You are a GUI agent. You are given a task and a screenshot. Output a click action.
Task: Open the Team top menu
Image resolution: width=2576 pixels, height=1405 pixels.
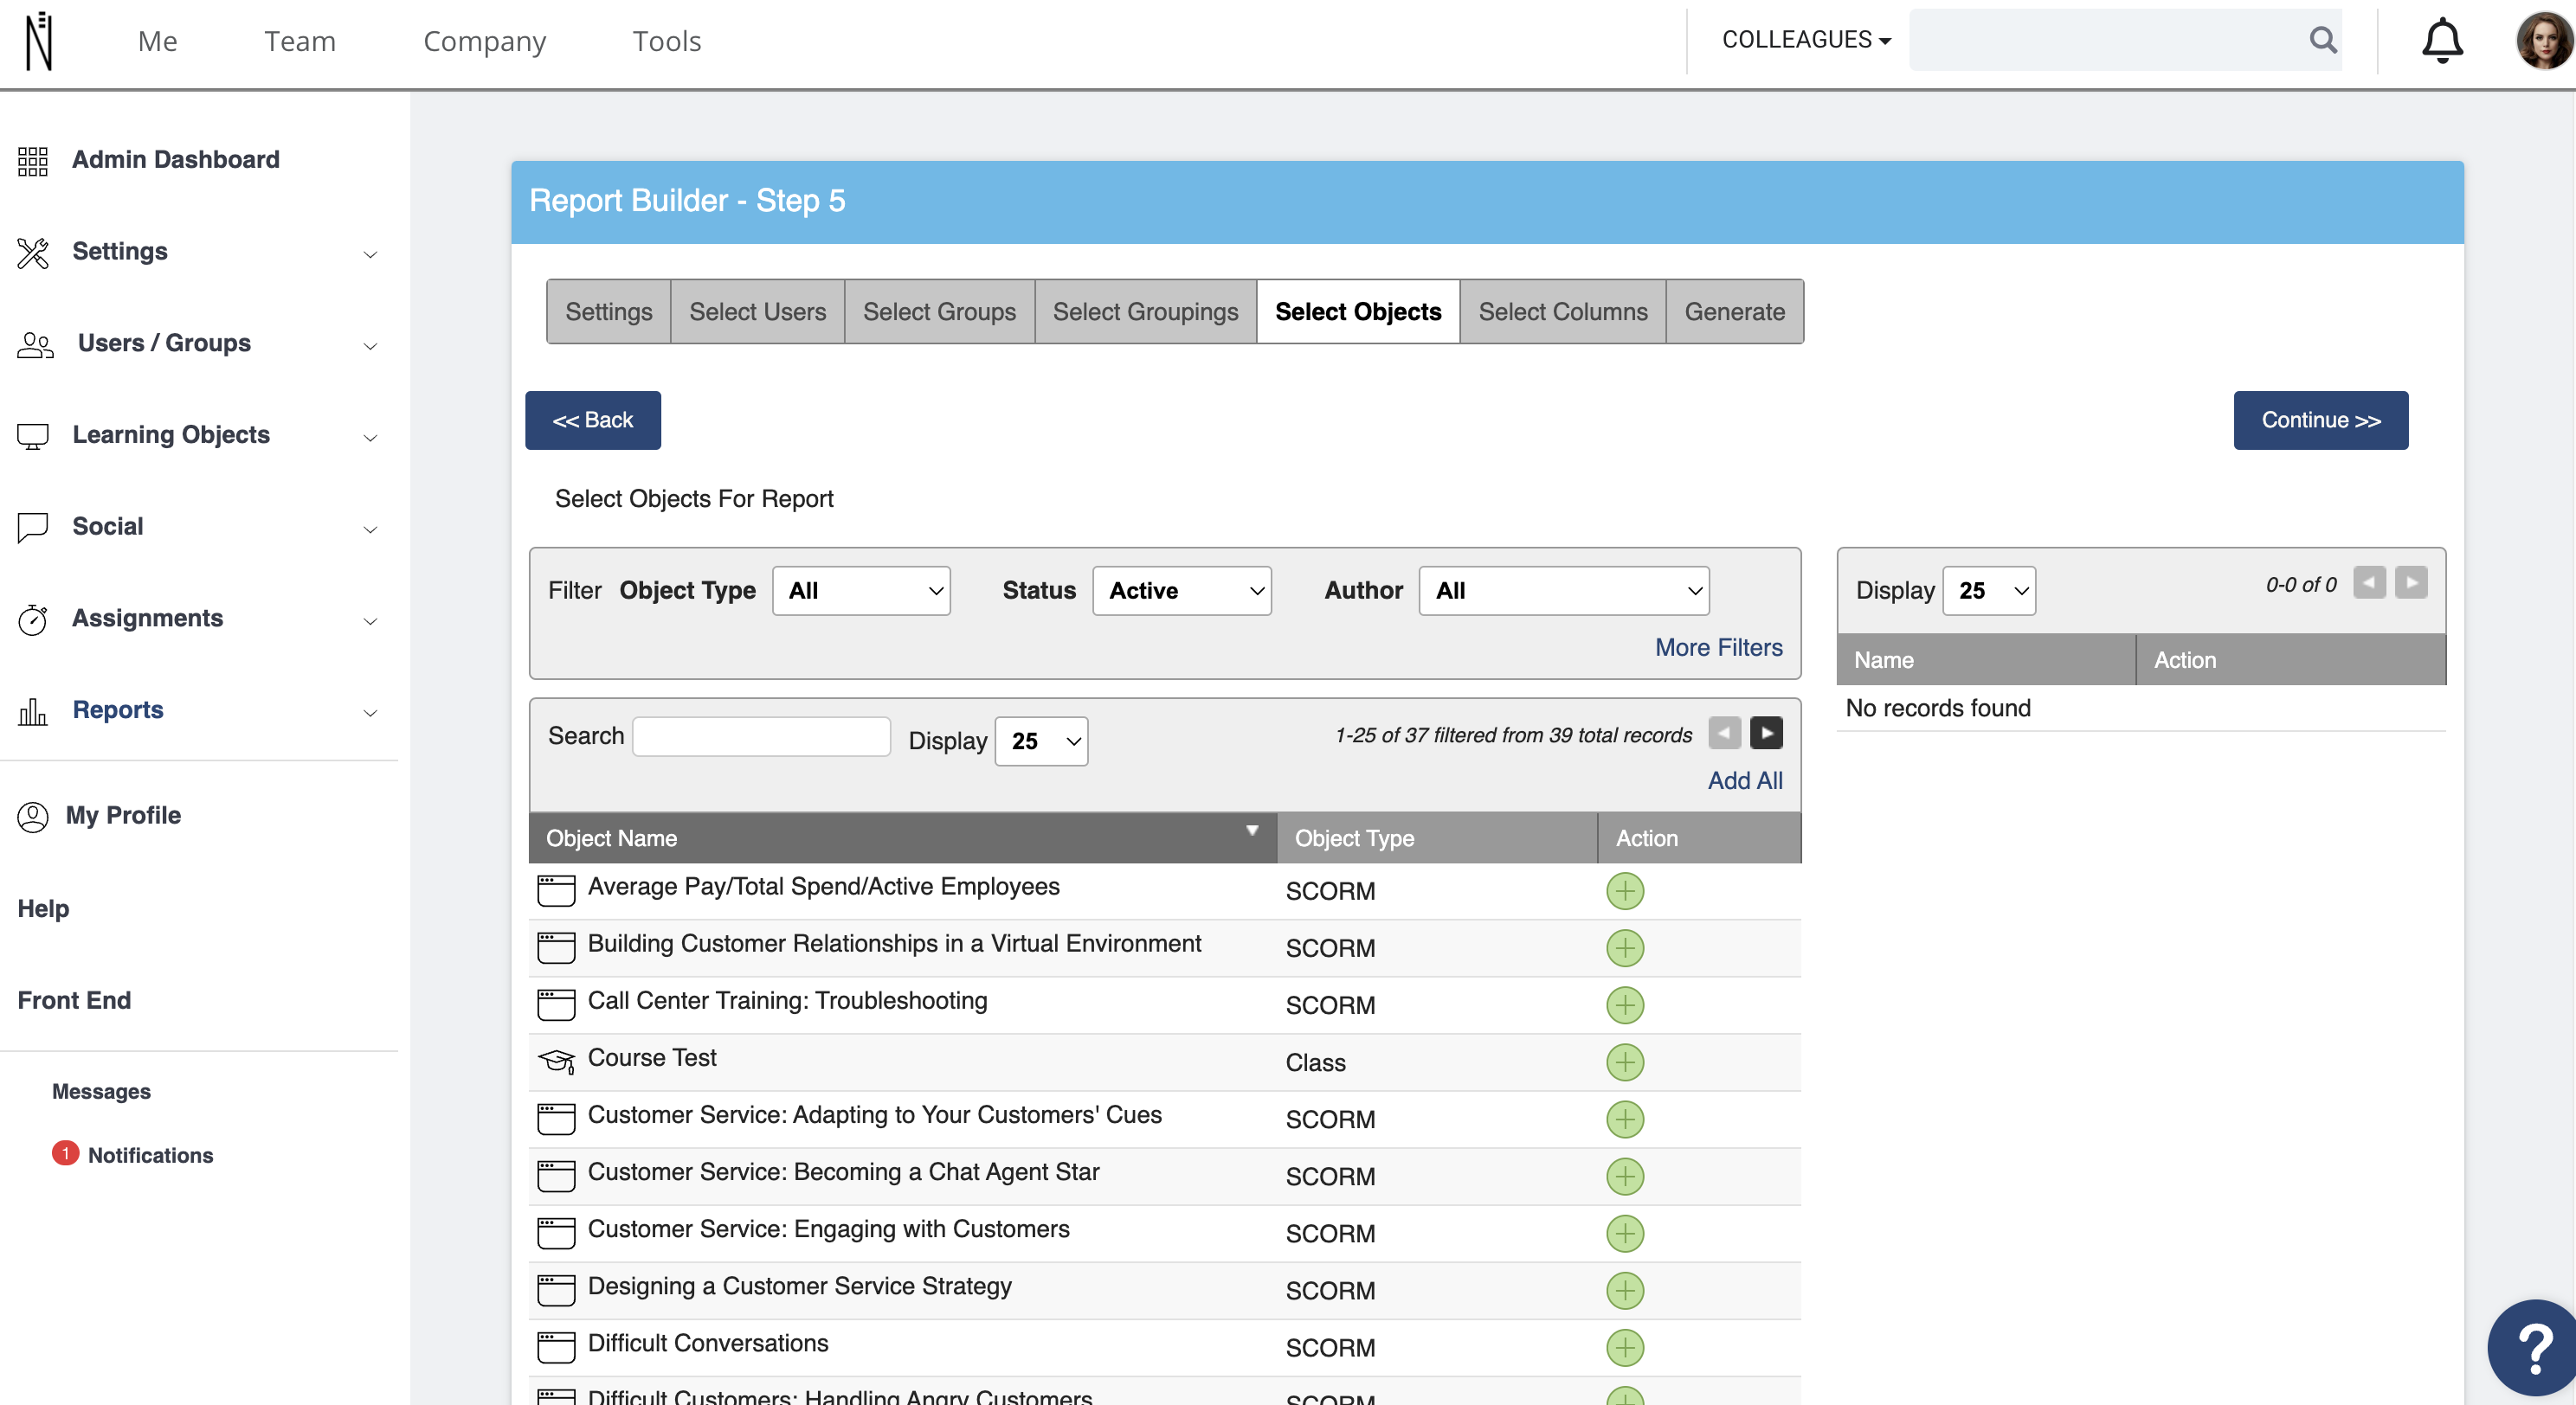tap(300, 41)
